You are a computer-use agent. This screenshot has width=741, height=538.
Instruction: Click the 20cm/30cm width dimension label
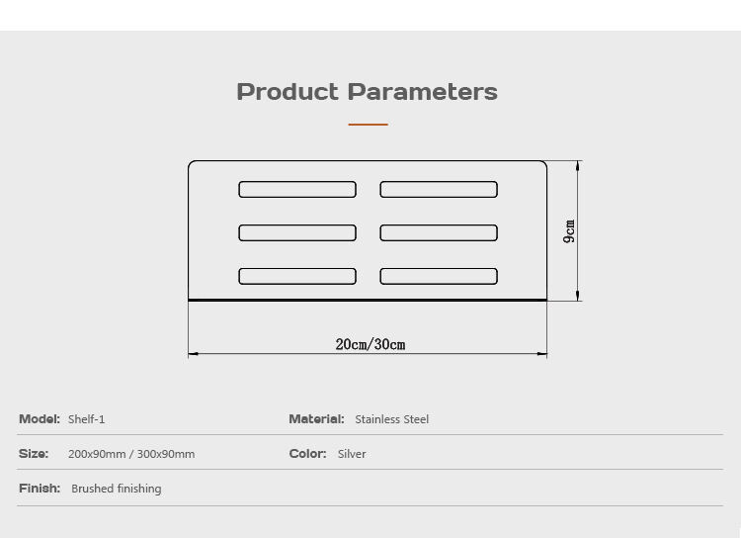(370, 344)
